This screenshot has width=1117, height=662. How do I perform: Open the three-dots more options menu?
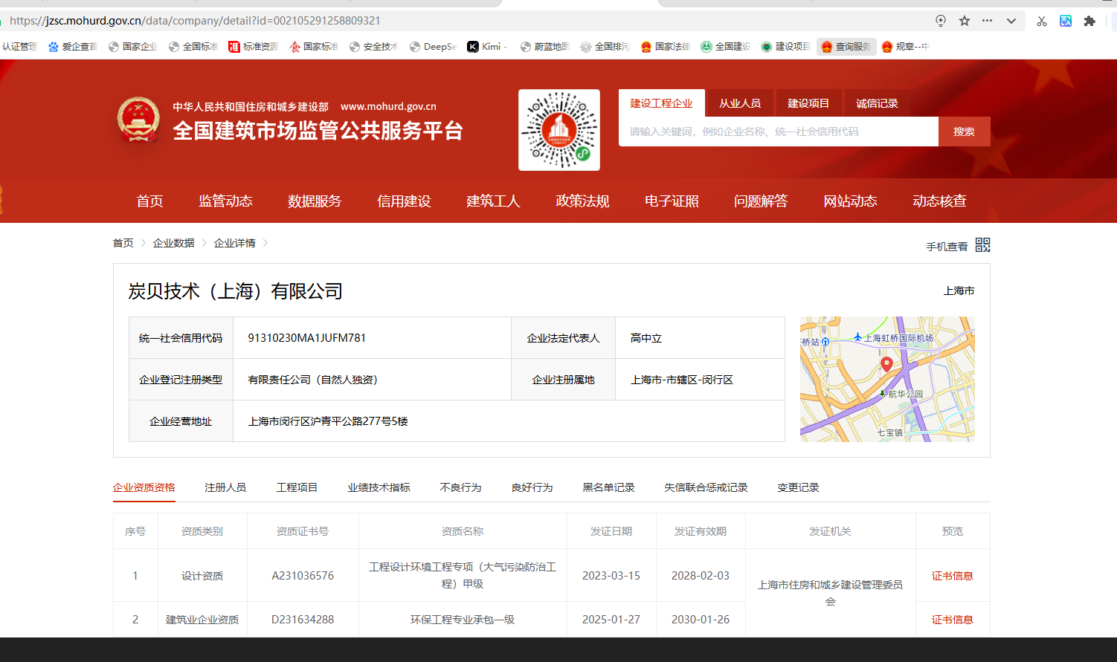point(988,21)
